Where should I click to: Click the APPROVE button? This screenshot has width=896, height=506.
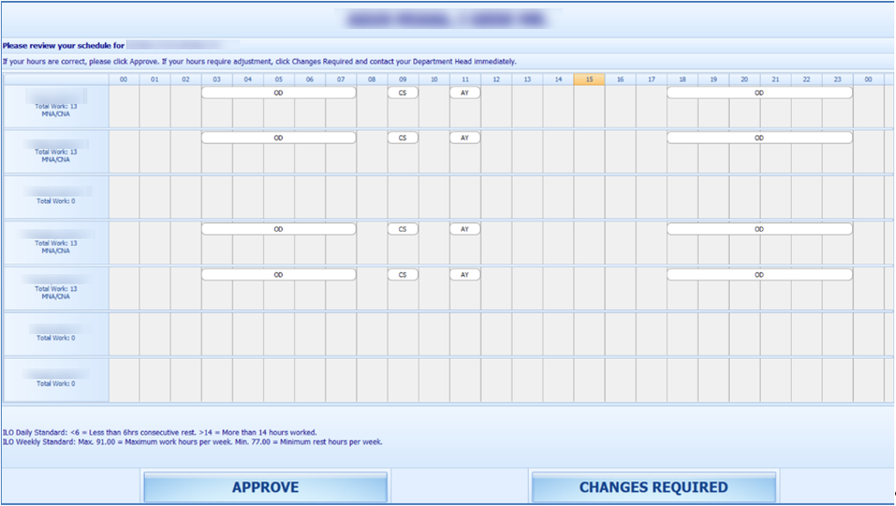265,487
